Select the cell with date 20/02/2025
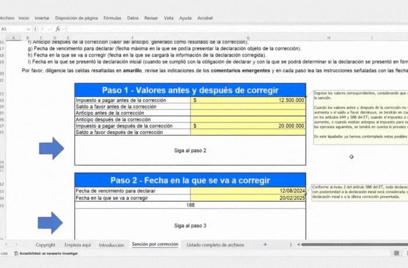The image size is (408, 268). click(x=248, y=198)
